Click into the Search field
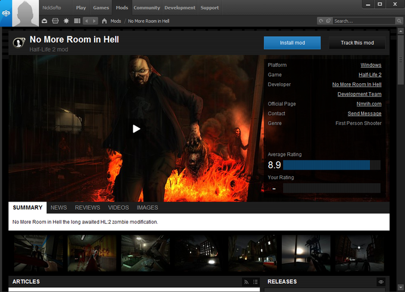The height and width of the screenshot is (292, 405). (x=364, y=21)
